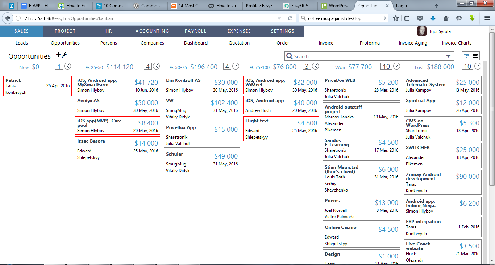Screen dimensions: 495x265
Task: Open the ACCOUNTING module tab
Action: click(x=152, y=31)
